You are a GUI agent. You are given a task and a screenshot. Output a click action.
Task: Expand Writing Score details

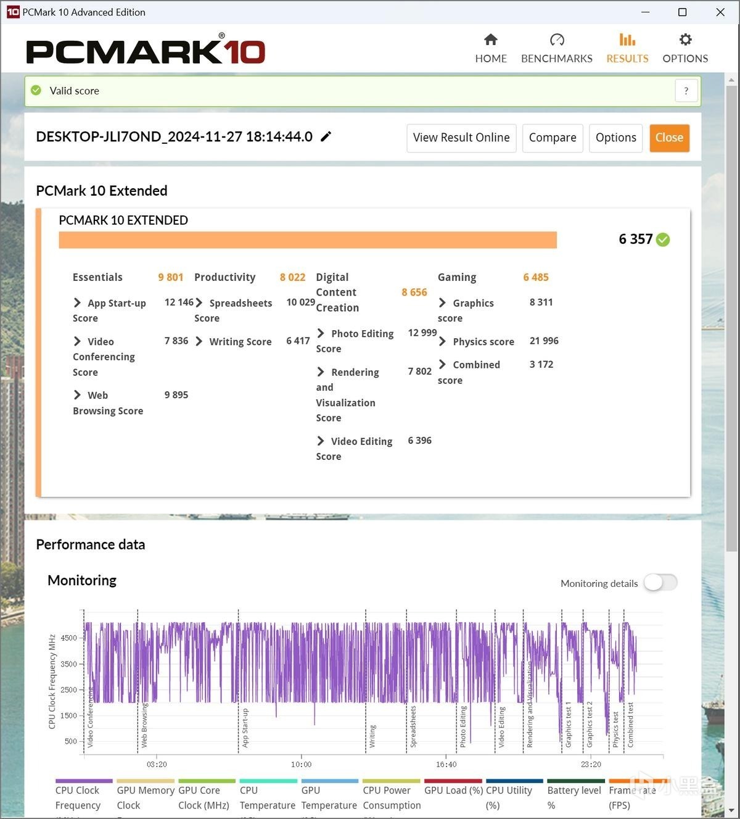click(x=199, y=341)
